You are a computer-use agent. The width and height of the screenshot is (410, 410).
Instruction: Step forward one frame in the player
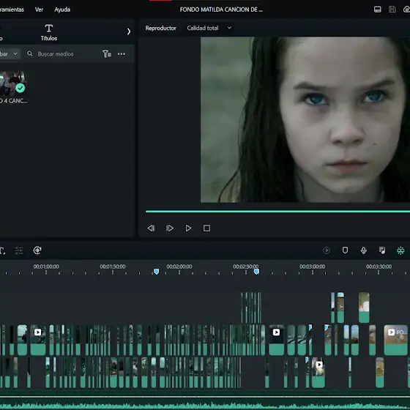coord(170,228)
